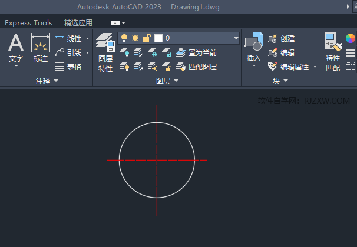Click 匹配图层 match layer tool
Screen dimensions: 357x247
(196, 66)
